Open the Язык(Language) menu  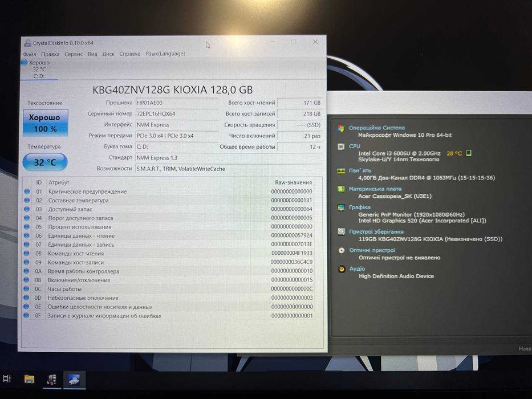point(165,54)
